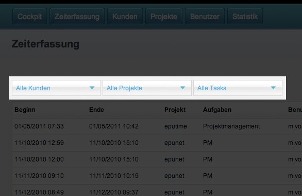Open the Alle Tasks dropdown
The image size is (302, 196).
pos(238,88)
